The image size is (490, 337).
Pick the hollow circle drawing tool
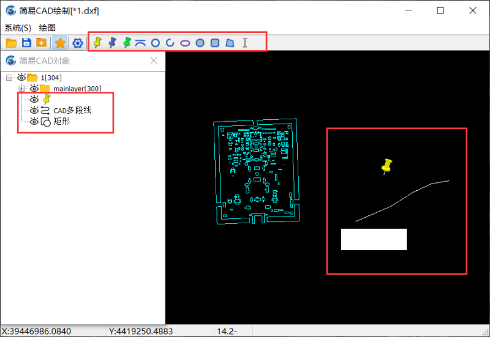pos(156,43)
